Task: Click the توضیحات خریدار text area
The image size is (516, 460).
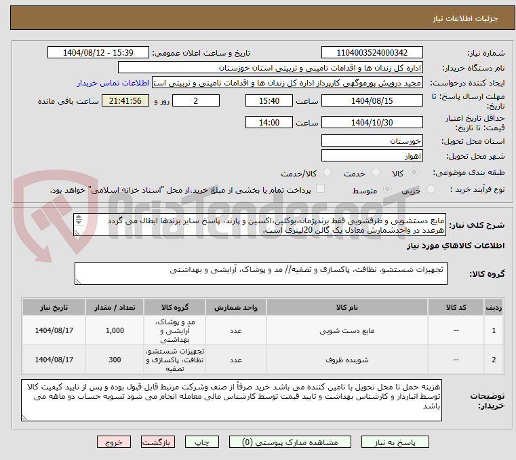Action: (x=231, y=400)
